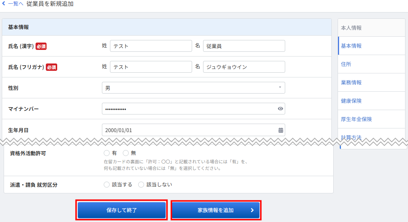Viewport: 408px width, 222px height.
Task: Click the back chevron to the list
Action: pyautogui.click(x=4, y=4)
